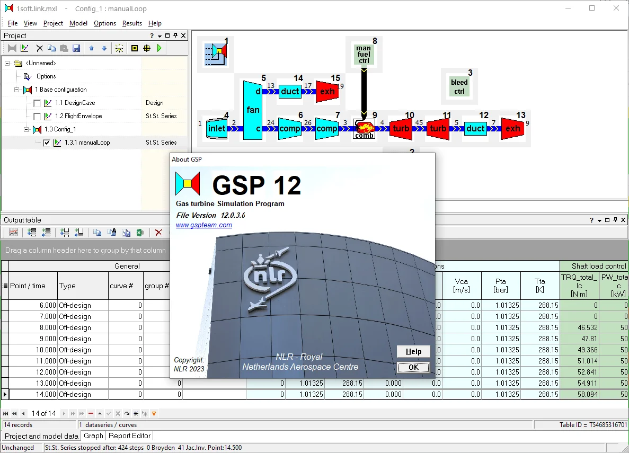Select the bleed ctrl component
The width and height of the screenshot is (629, 453).
[459, 87]
